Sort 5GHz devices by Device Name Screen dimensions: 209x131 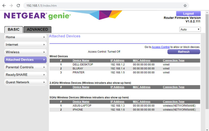pyautogui.click(x=81, y=102)
